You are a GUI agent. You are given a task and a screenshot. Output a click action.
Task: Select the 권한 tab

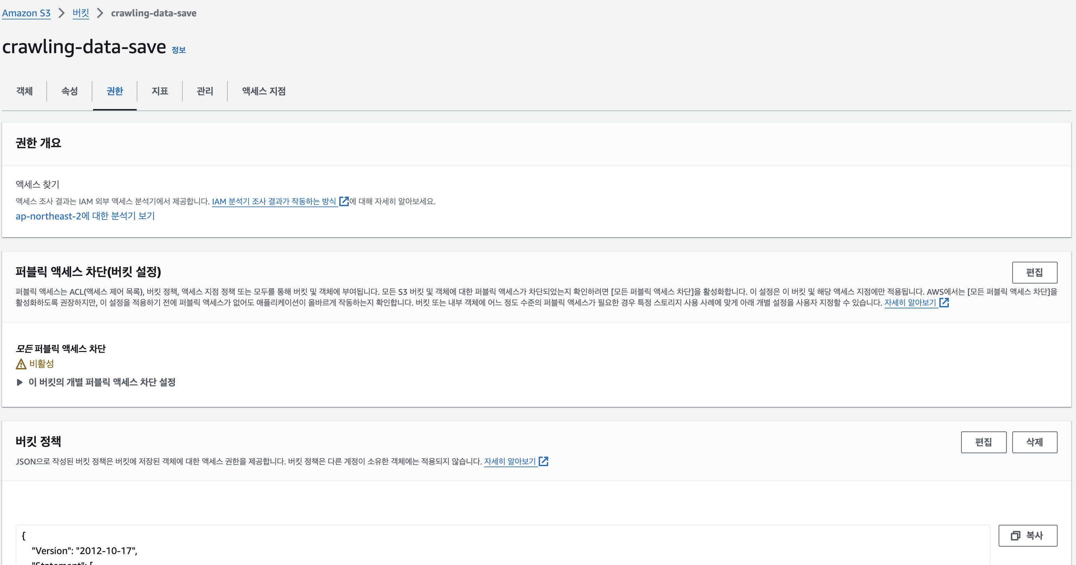coord(115,91)
